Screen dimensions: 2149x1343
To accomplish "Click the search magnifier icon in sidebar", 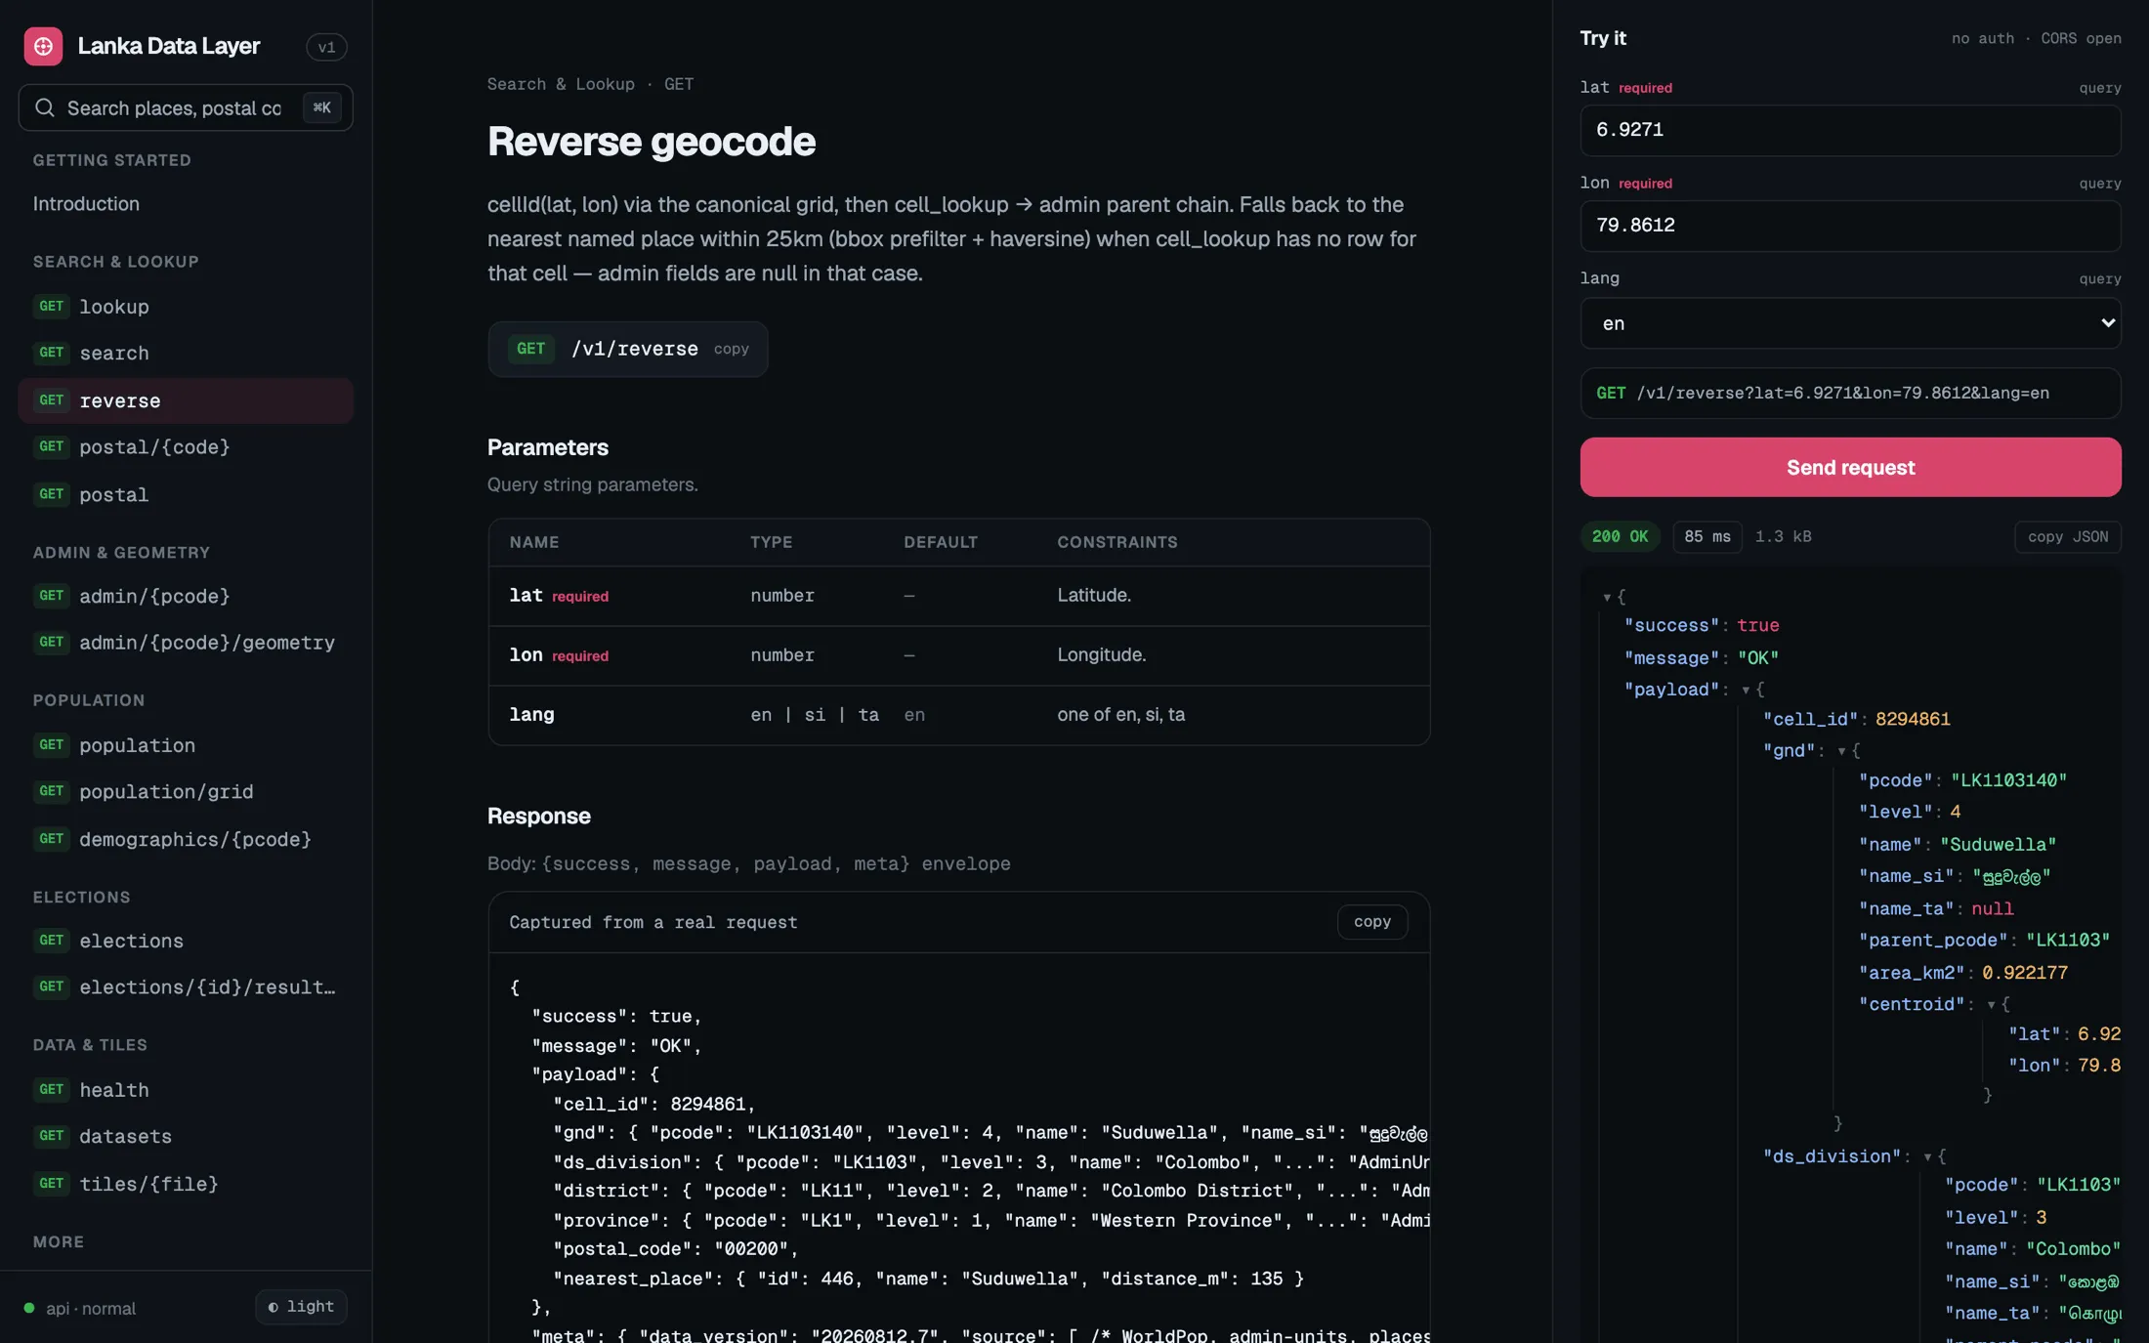I will pyautogui.click(x=45, y=107).
